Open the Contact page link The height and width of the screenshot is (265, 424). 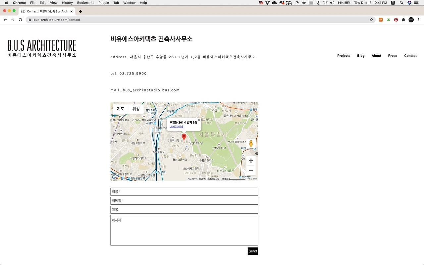pyautogui.click(x=410, y=56)
